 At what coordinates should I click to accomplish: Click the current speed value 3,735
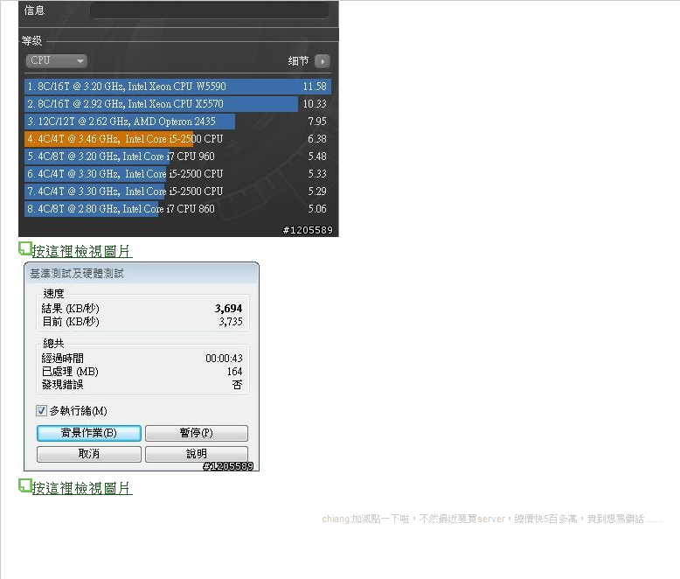(230, 322)
